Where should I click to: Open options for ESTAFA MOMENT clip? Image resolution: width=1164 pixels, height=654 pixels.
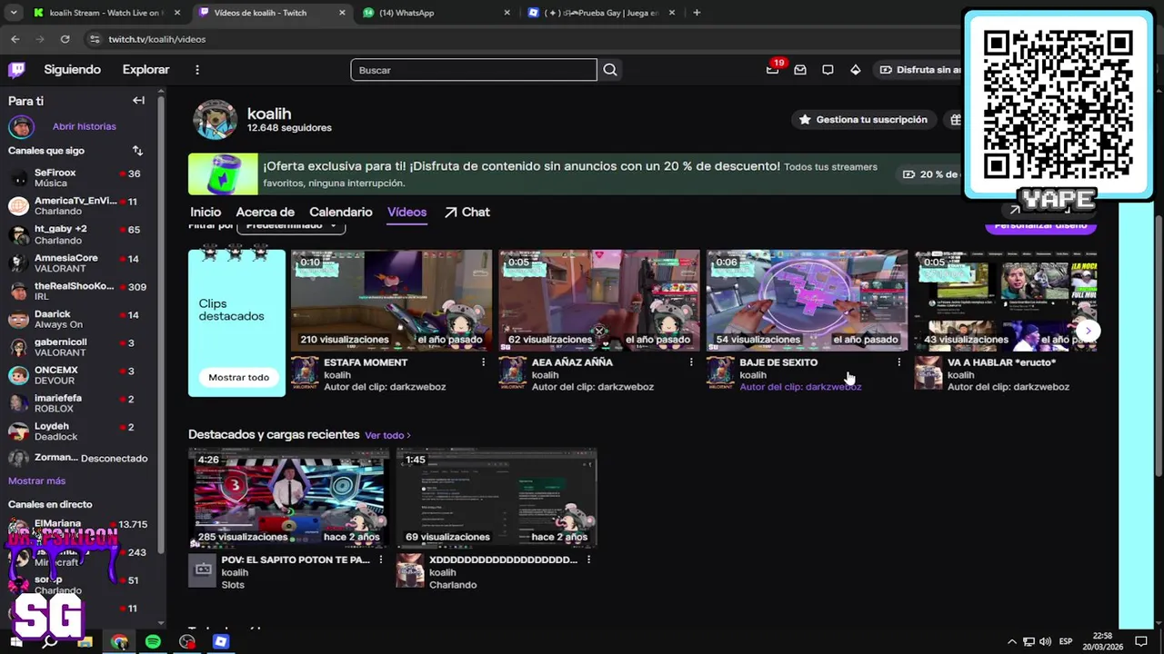[x=483, y=362]
